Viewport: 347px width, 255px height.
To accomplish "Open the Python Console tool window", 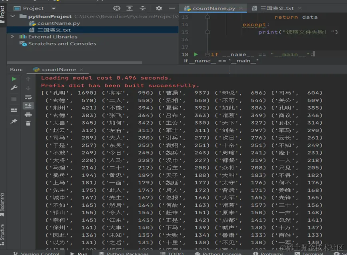I will pos(218,253).
